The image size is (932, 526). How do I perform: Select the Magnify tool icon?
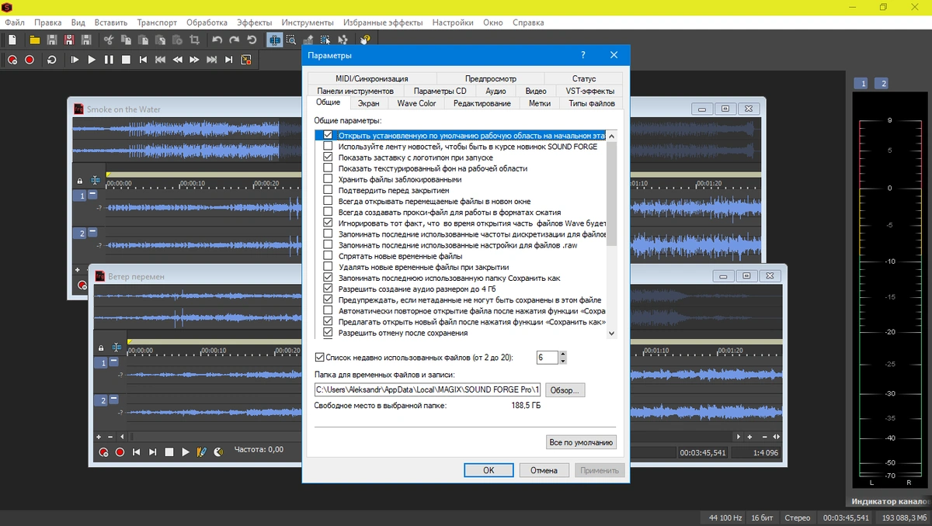click(291, 40)
